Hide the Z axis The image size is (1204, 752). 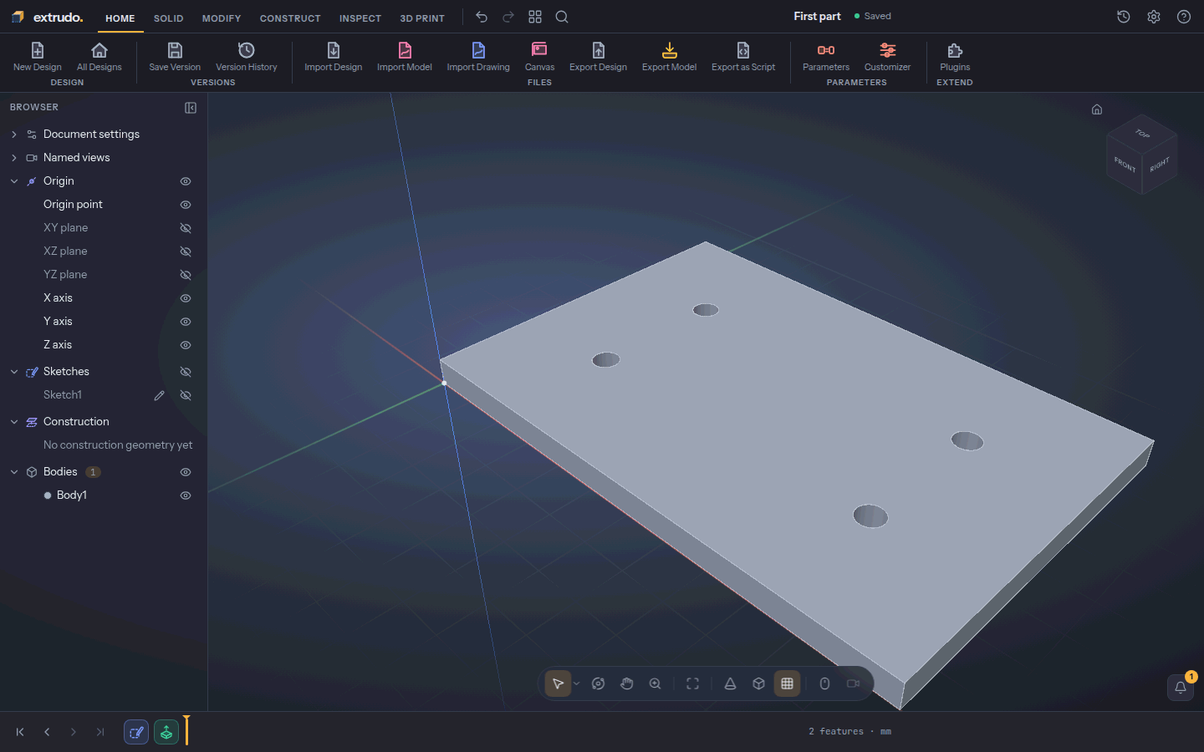[186, 345]
